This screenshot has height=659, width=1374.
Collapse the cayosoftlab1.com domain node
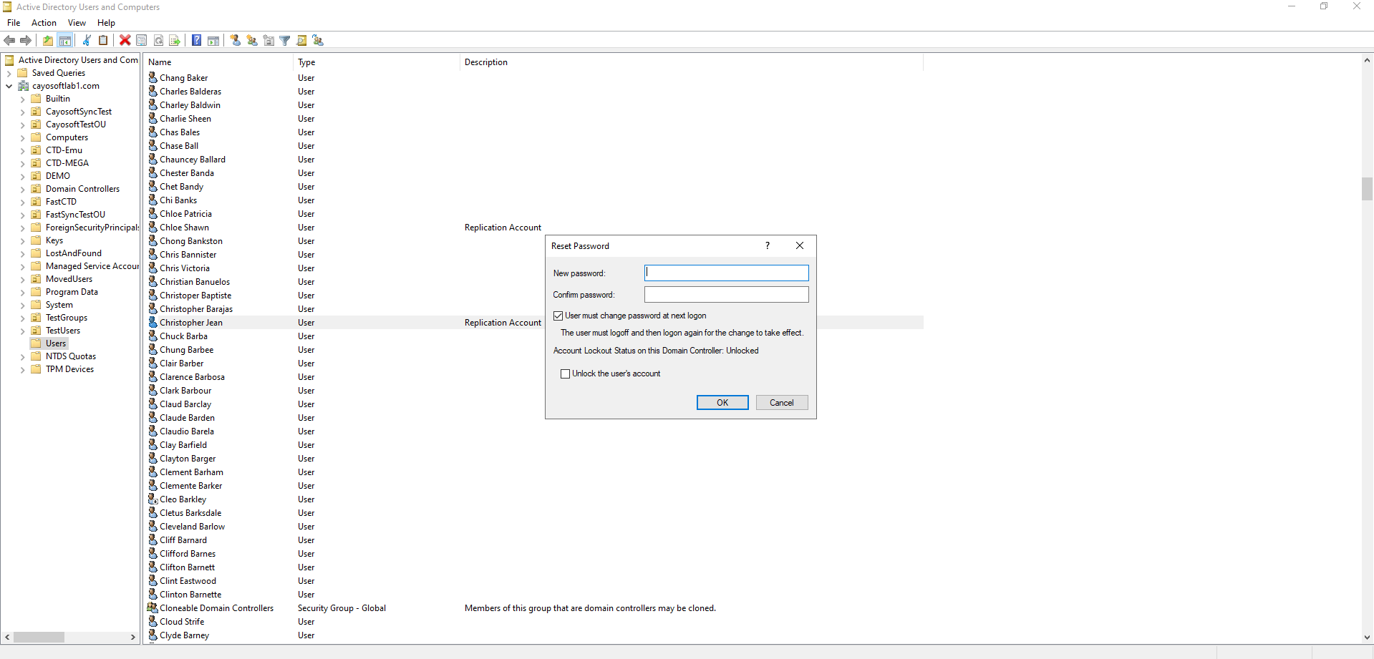(x=9, y=86)
